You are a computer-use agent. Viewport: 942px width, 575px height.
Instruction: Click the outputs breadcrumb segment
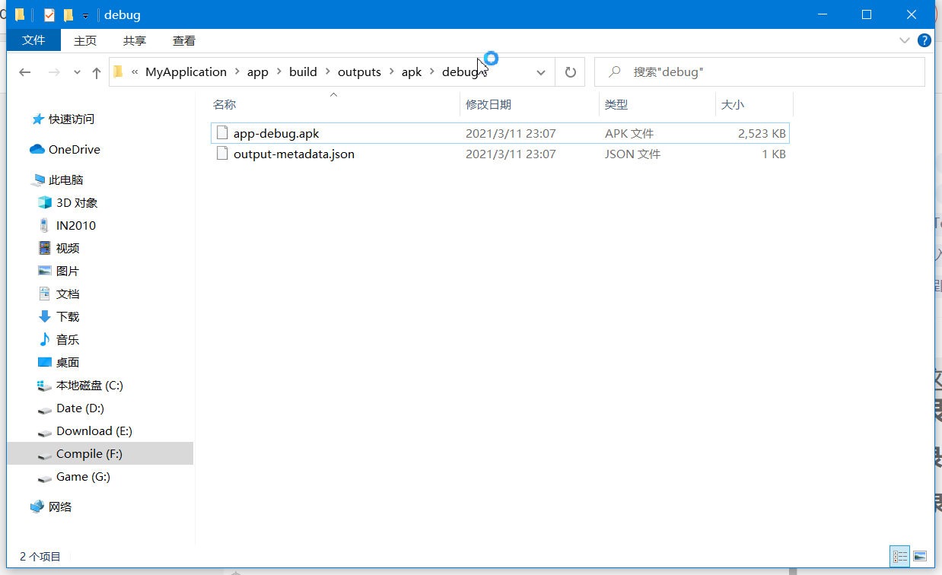tap(359, 72)
